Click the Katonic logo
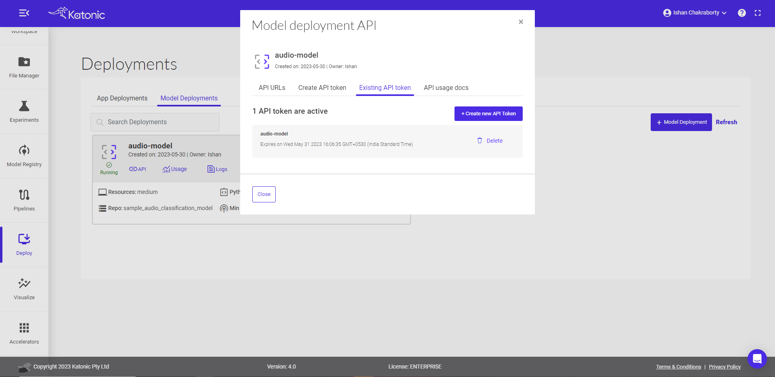 [77, 13]
